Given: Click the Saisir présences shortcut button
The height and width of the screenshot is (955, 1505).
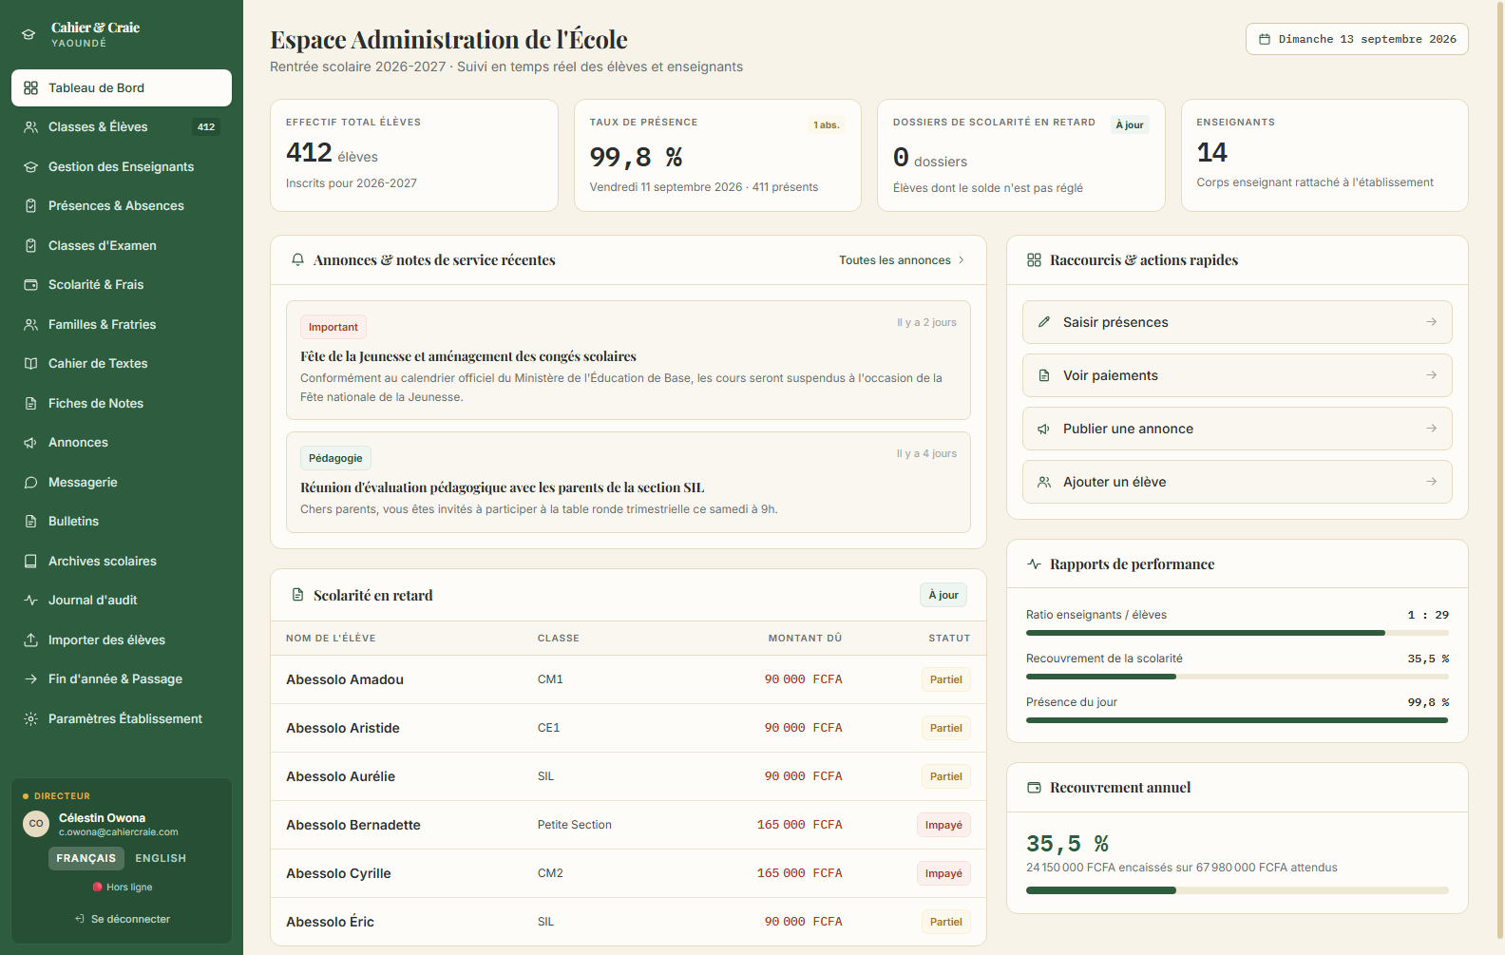Looking at the screenshot, I should tap(1237, 322).
